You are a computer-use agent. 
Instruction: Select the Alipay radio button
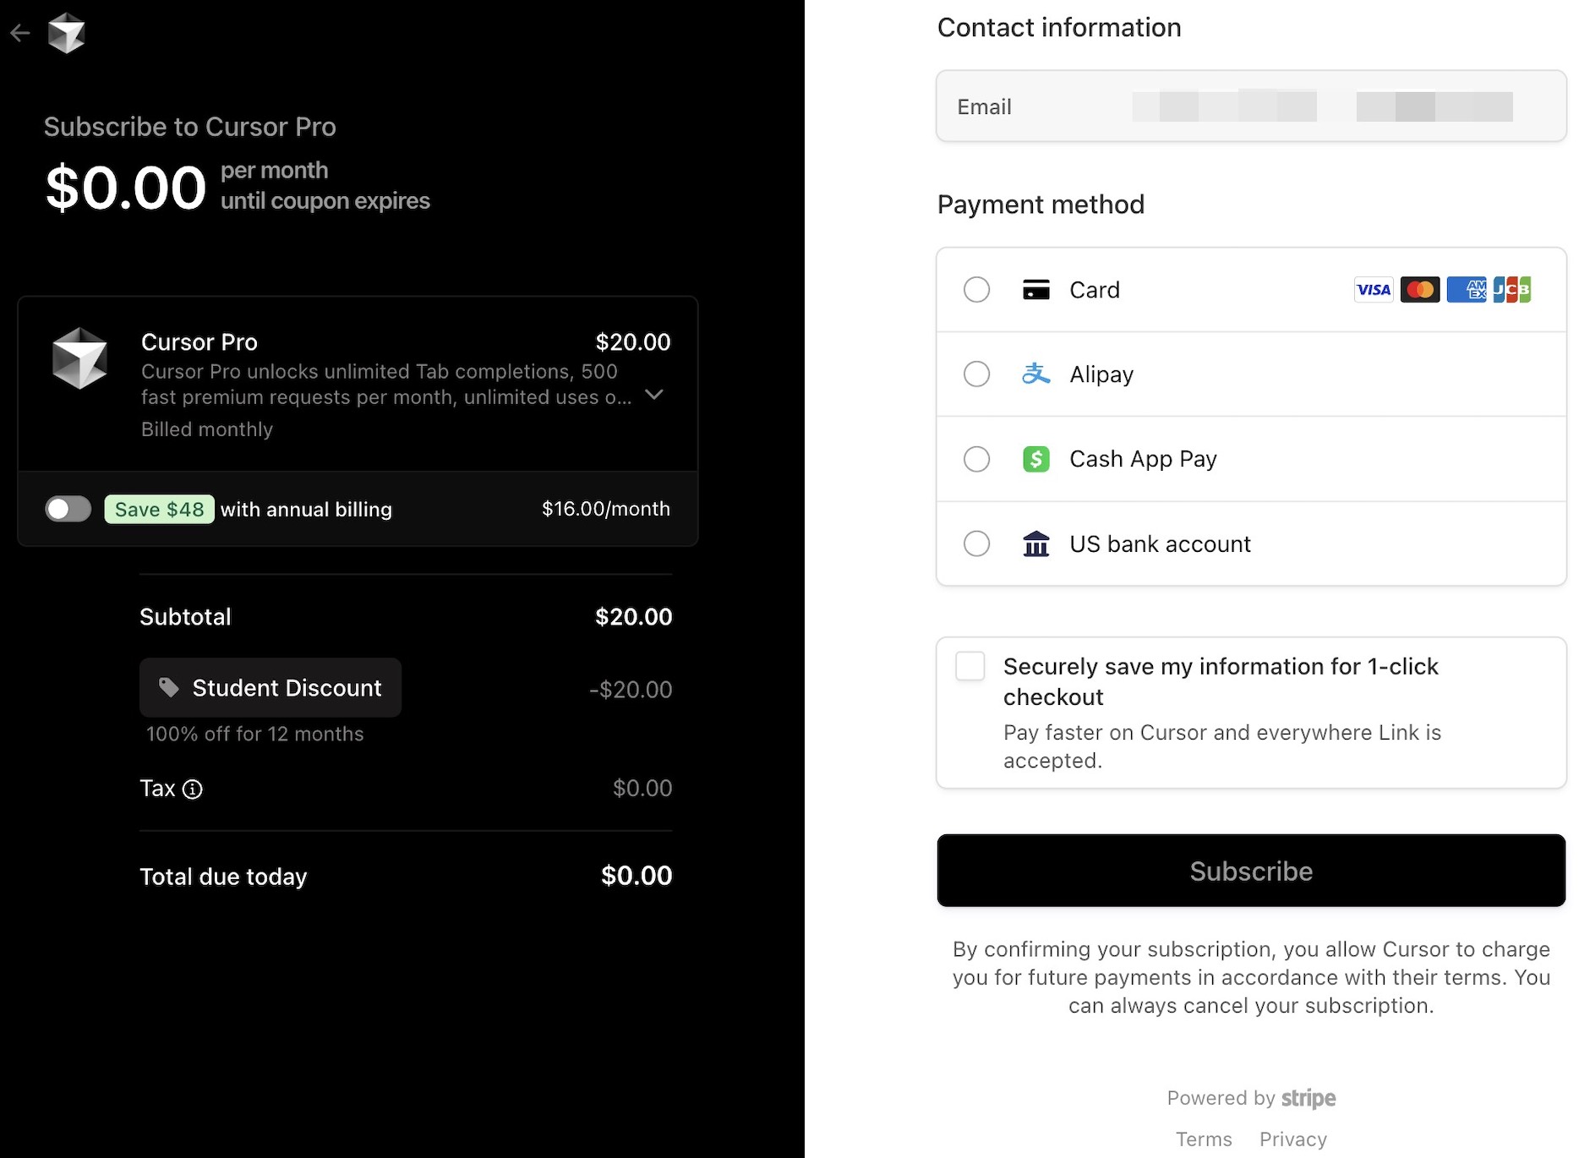pyautogui.click(x=976, y=374)
